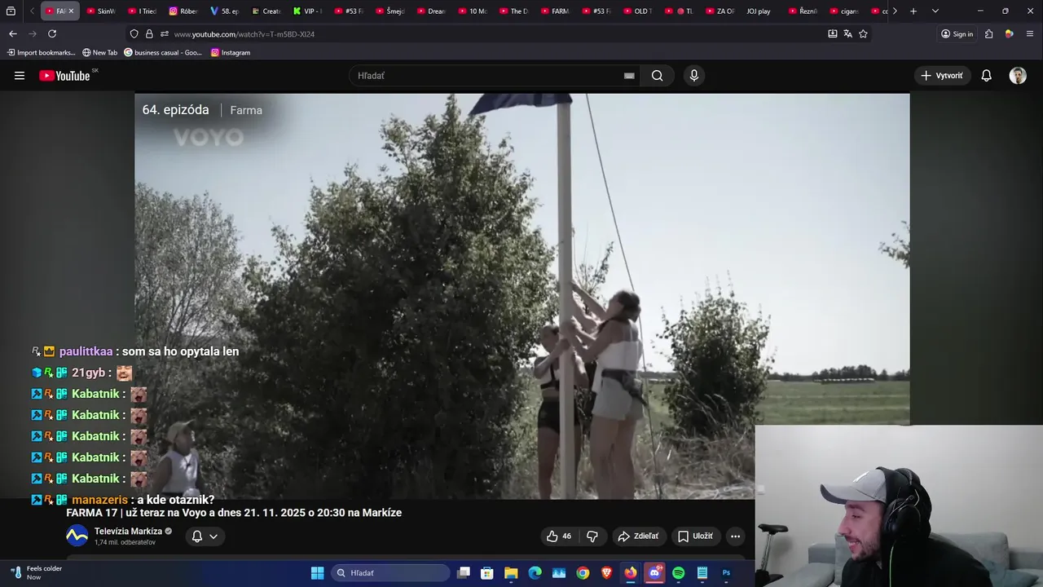Open the YouTube guide hamburger menu
1043x587 pixels.
pyautogui.click(x=20, y=76)
